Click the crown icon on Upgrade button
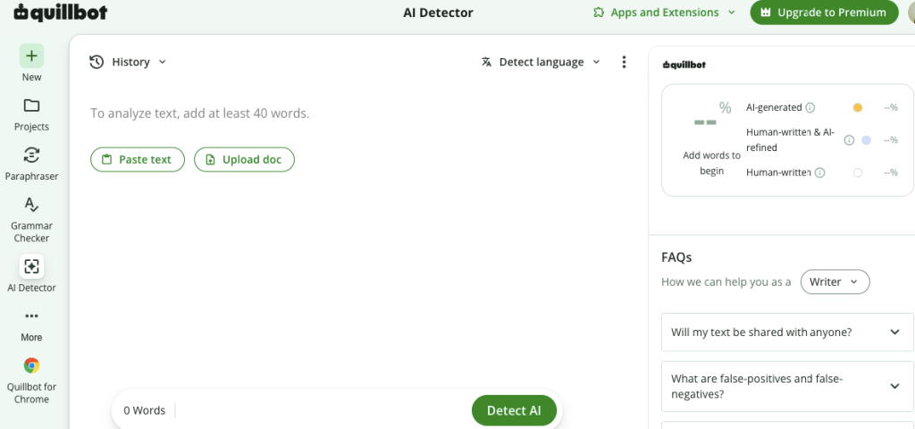 pos(766,13)
